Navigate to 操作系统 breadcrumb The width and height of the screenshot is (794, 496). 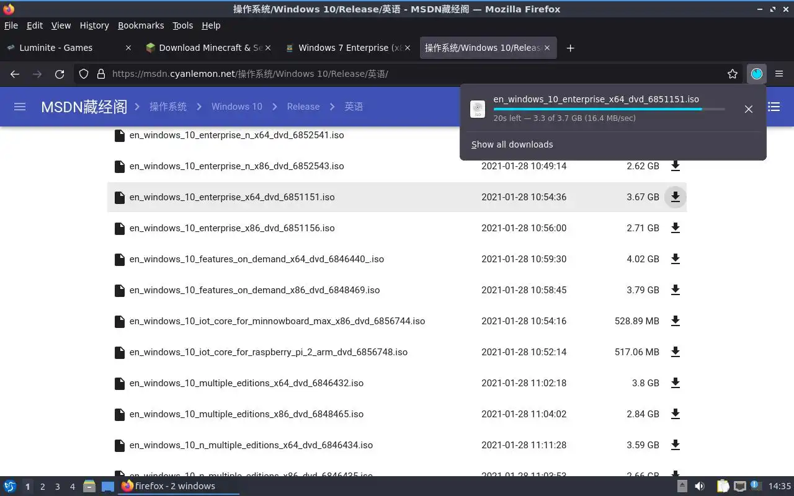tap(168, 107)
